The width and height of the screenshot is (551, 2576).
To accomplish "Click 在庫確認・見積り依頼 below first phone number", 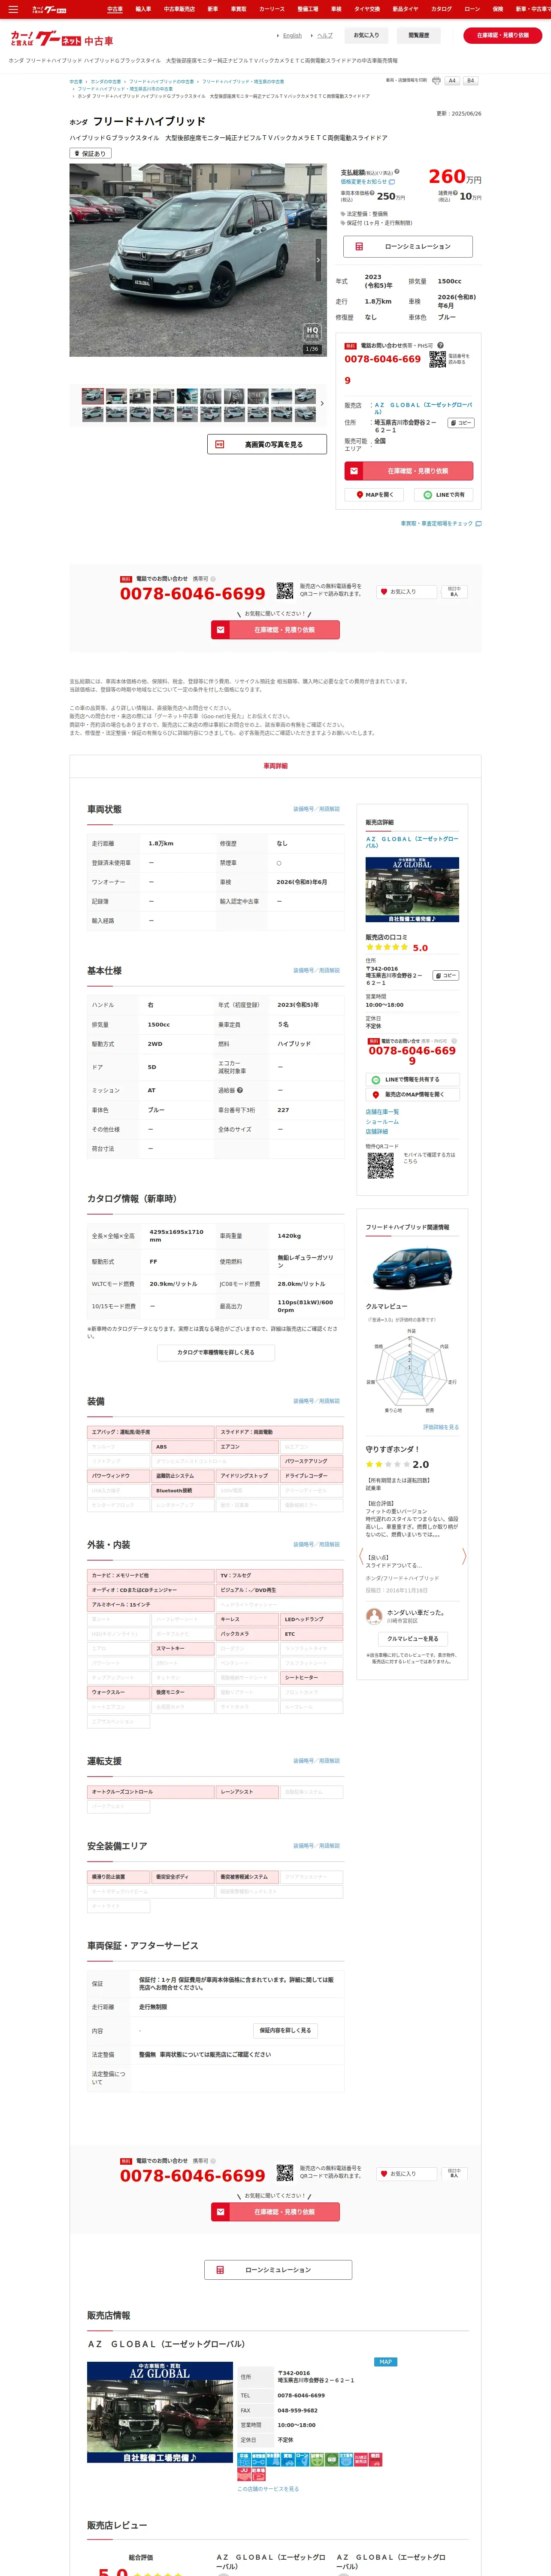I will 275,630.
